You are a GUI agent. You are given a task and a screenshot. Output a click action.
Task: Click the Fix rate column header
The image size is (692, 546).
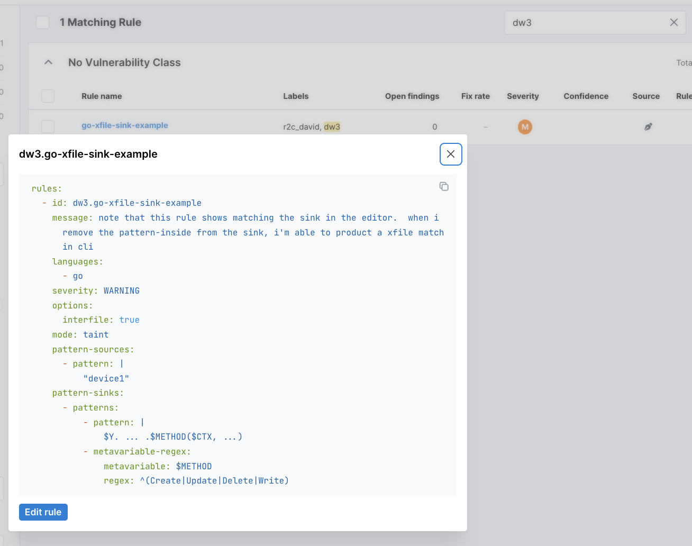475,96
